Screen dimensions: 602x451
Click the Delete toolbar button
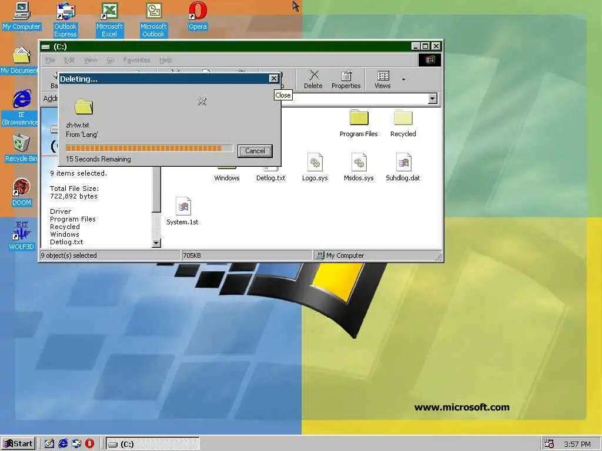click(x=313, y=80)
